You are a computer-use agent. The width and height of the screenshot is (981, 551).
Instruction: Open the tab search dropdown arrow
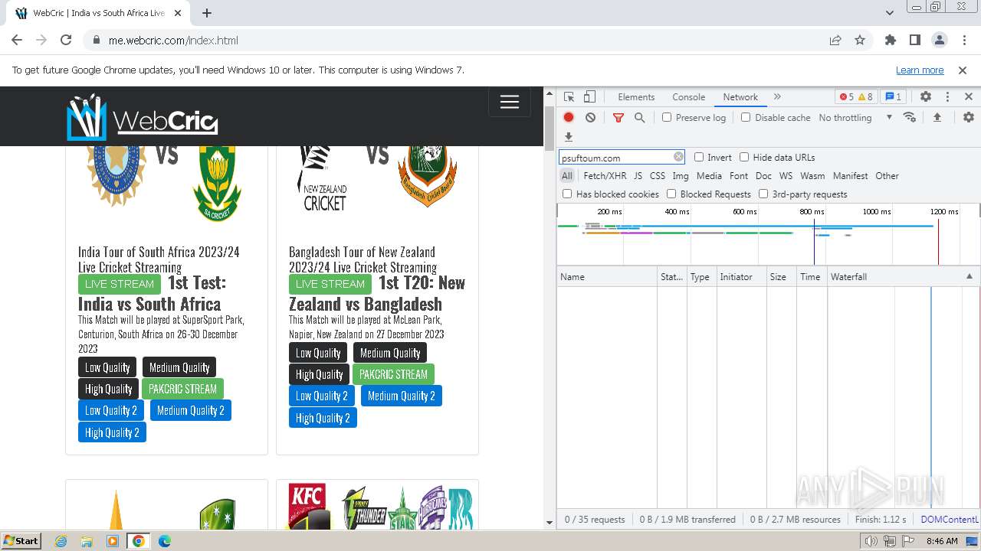[889, 13]
